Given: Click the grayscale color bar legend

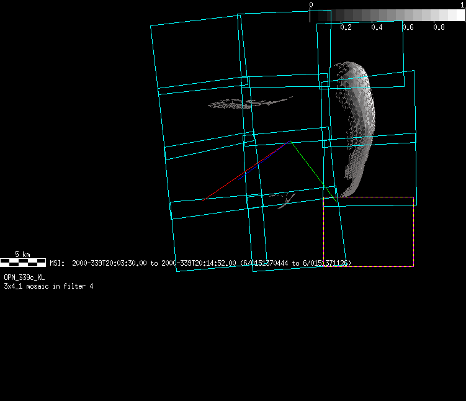Looking at the screenshot, I should click(387, 16).
